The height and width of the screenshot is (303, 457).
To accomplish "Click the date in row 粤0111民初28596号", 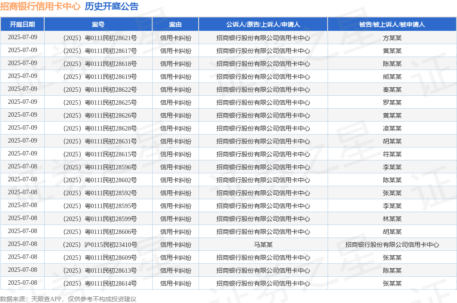I will (x=22, y=167).
